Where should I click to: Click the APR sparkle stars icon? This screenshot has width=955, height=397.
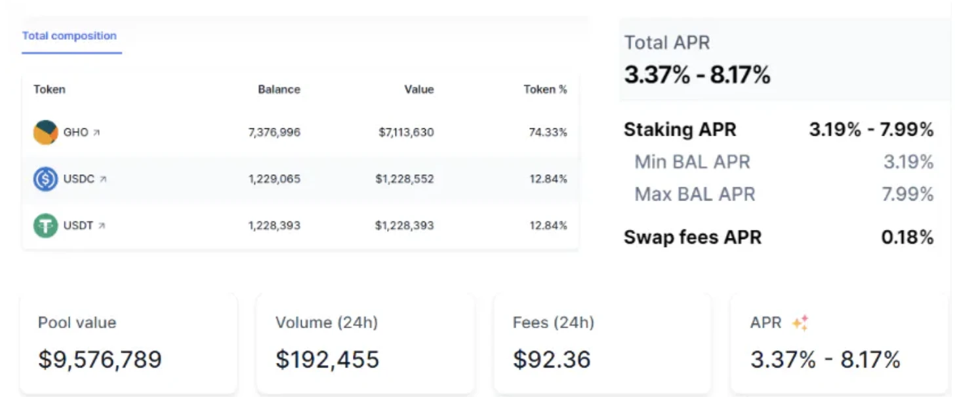pyautogui.click(x=800, y=322)
